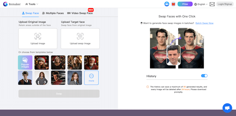Select the bearded old man Santa hat template
Viewport: 236px width, 116px height.
pos(91,63)
